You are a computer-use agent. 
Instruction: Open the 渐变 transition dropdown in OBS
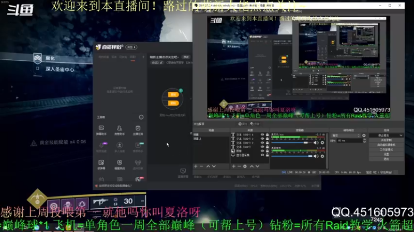coord(346,136)
